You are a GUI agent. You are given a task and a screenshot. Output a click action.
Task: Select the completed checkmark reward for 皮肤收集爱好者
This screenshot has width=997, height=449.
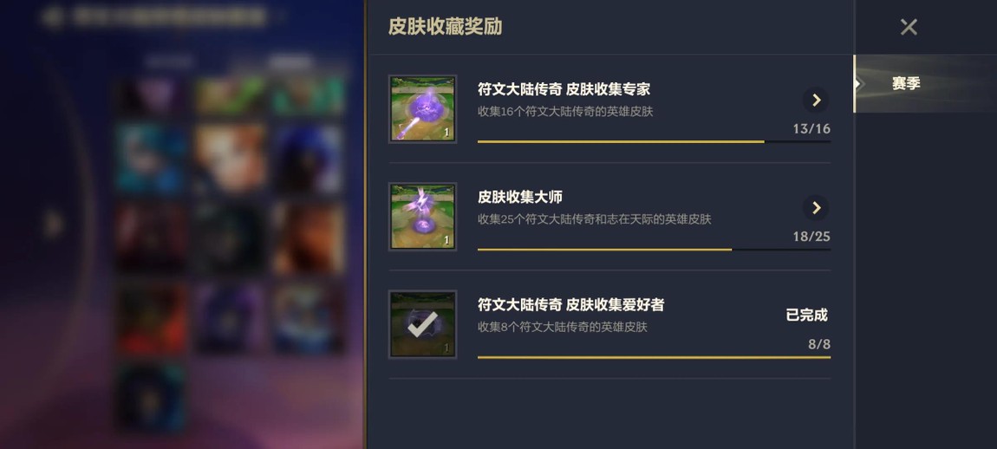[x=423, y=324]
